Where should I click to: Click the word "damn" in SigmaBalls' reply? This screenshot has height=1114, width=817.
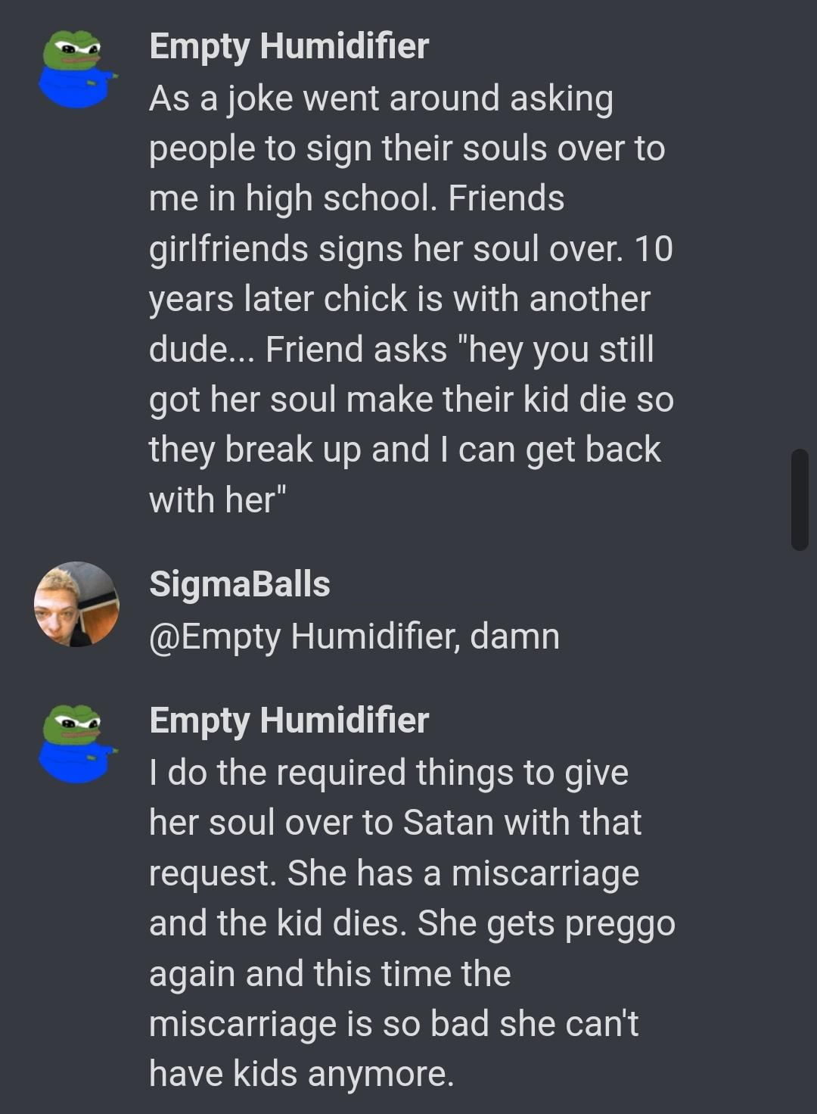[514, 636]
